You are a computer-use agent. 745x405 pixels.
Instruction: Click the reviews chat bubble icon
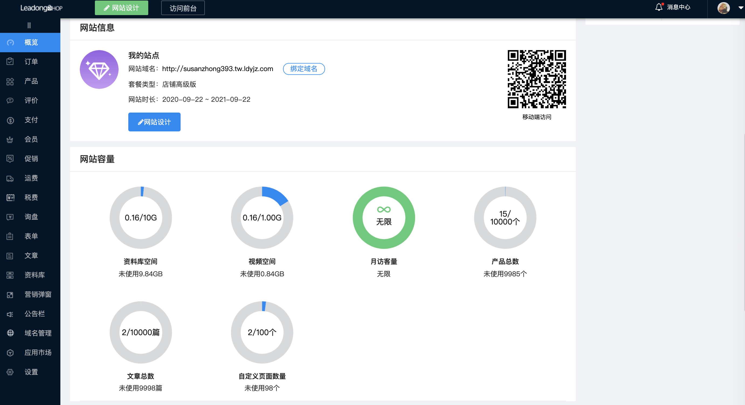[10, 100]
